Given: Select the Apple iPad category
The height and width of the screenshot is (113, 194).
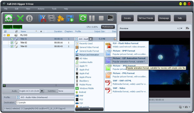Looking at the screenshot, I should pyautogui.click(x=89, y=74).
